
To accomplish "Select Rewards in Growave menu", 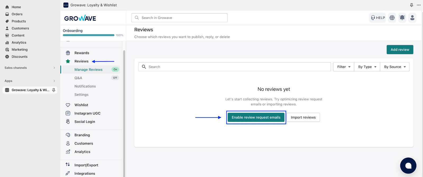I will coord(82,53).
